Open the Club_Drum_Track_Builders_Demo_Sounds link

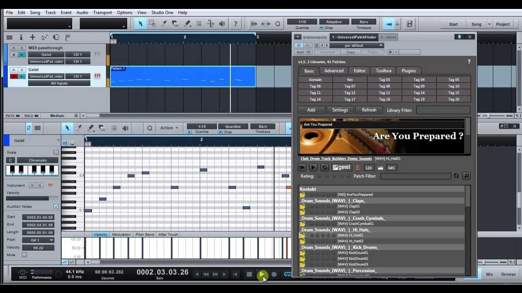(x=336, y=159)
